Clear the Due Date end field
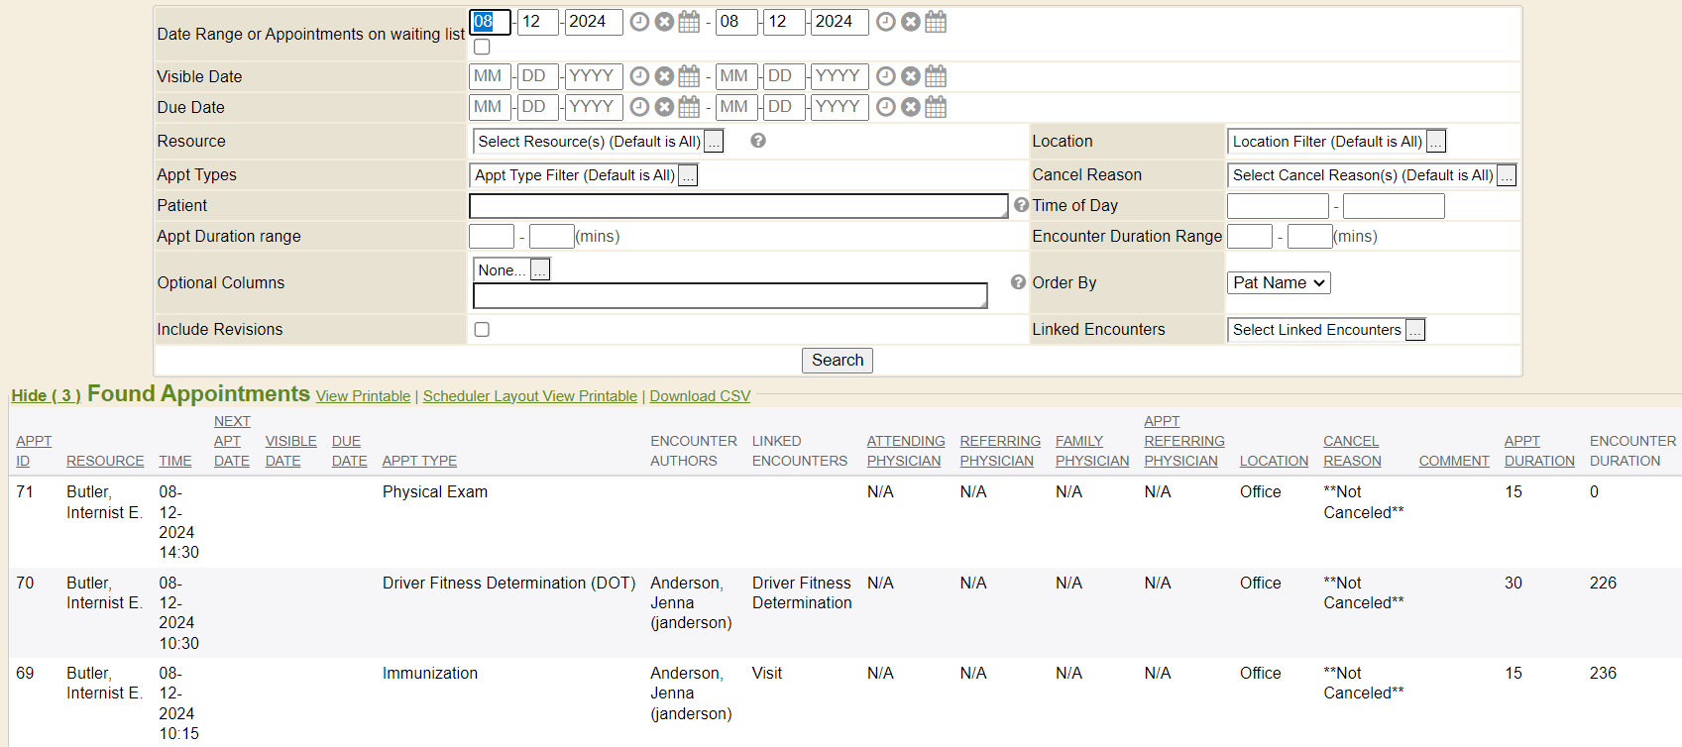Viewport: 1682px width, 747px height. coord(911,107)
